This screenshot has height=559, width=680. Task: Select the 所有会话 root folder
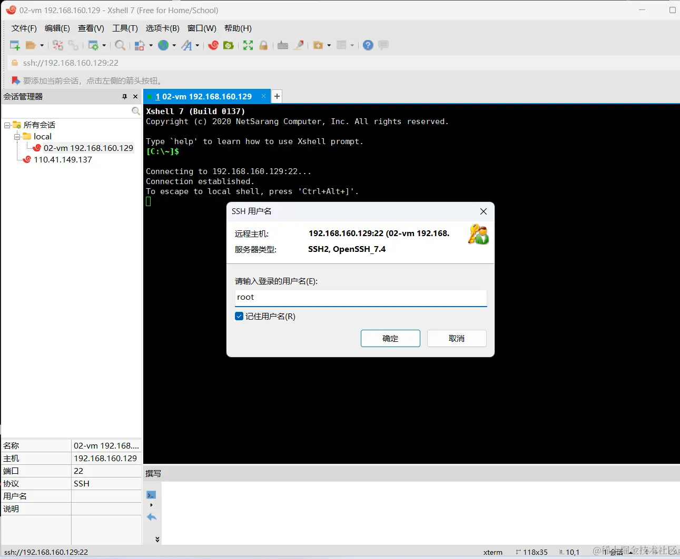40,125
